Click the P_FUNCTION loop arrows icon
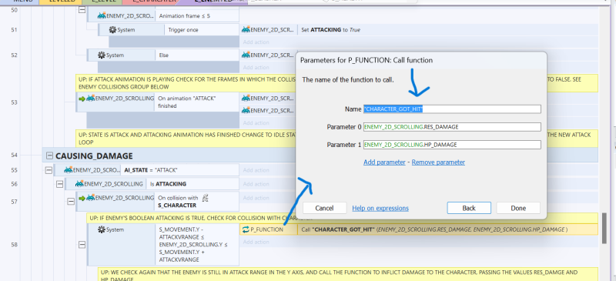This screenshot has width=616, height=281. coord(246,229)
